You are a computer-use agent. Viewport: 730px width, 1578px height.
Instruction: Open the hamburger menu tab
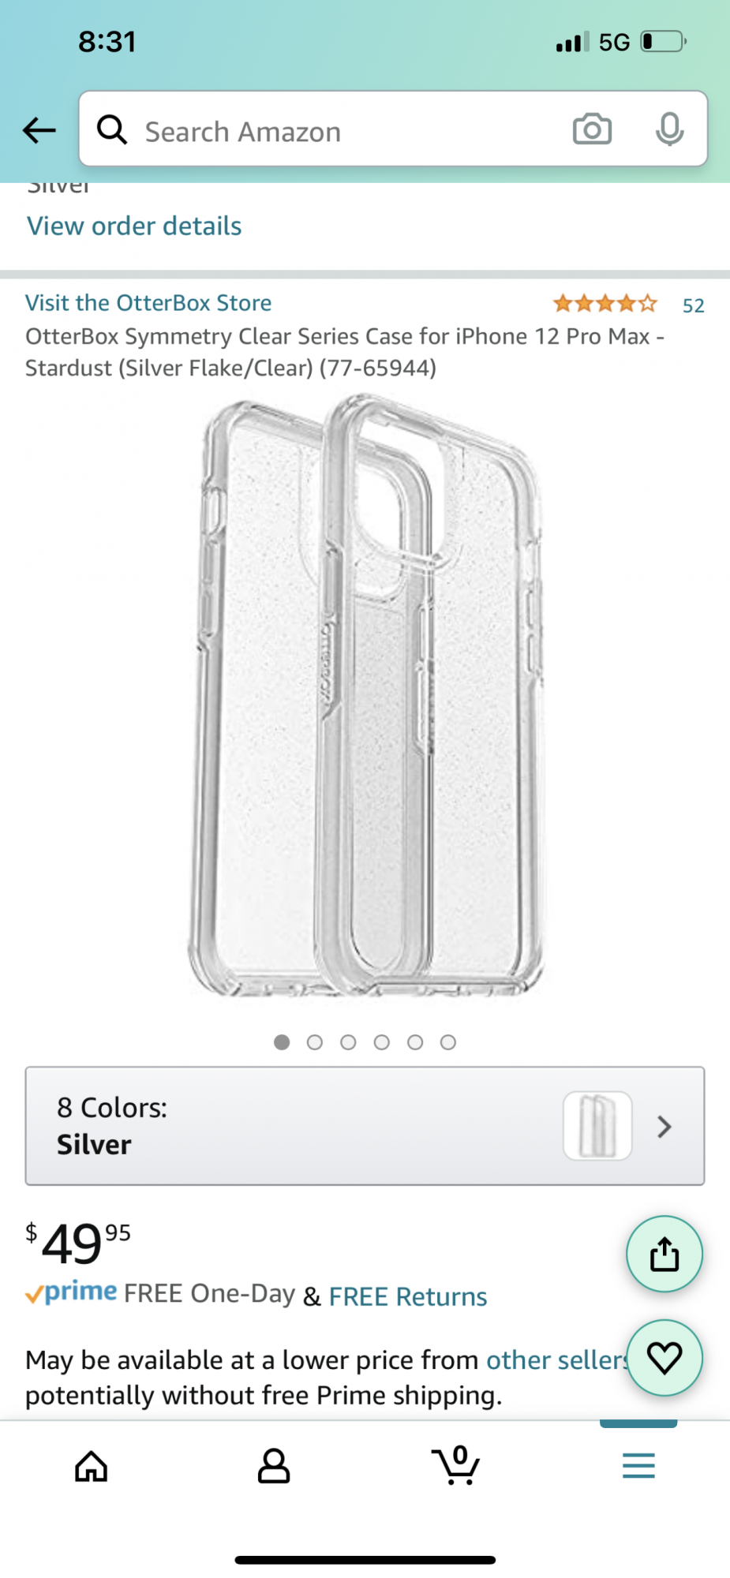click(638, 1466)
